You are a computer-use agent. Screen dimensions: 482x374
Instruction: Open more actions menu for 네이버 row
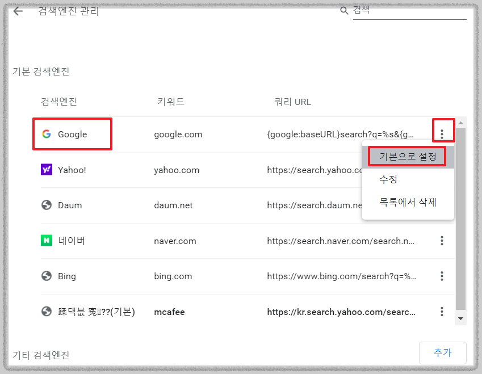[x=442, y=241]
